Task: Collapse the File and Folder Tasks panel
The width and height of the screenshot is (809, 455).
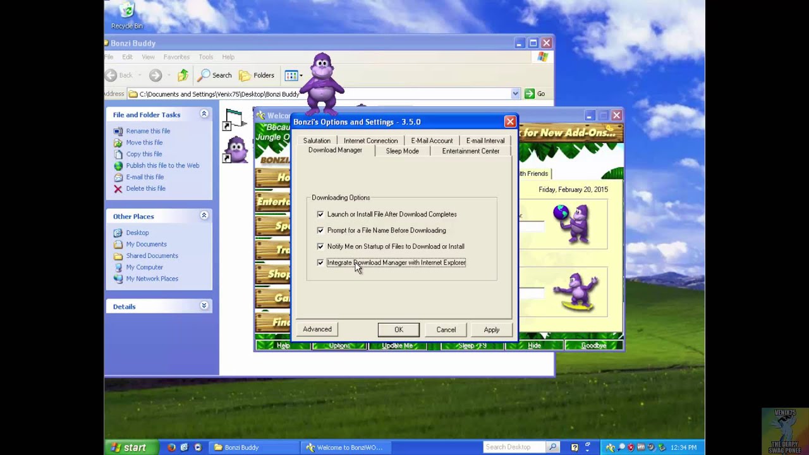Action: (x=204, y=114)
